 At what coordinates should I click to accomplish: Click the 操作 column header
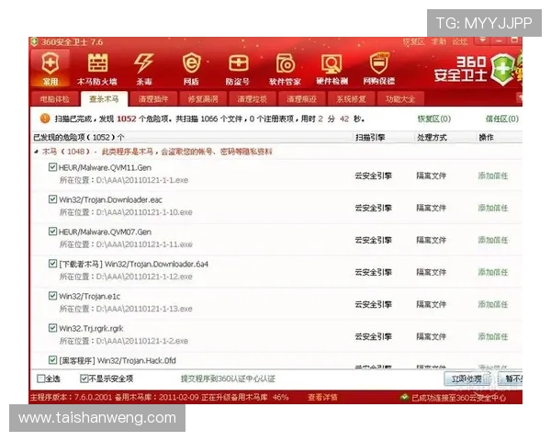tap(487, 138)
